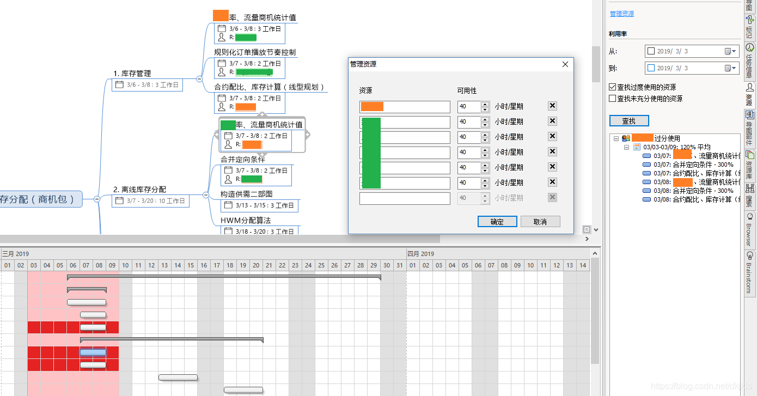This screenshot has height=396, width=757.
Task: Click the first resource name field (orange)
Action: pos(405,107)
